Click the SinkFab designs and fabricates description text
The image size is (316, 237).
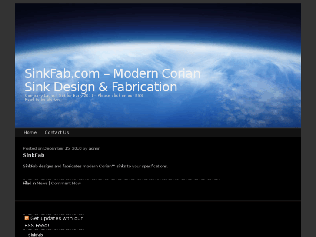coord(95,166)
